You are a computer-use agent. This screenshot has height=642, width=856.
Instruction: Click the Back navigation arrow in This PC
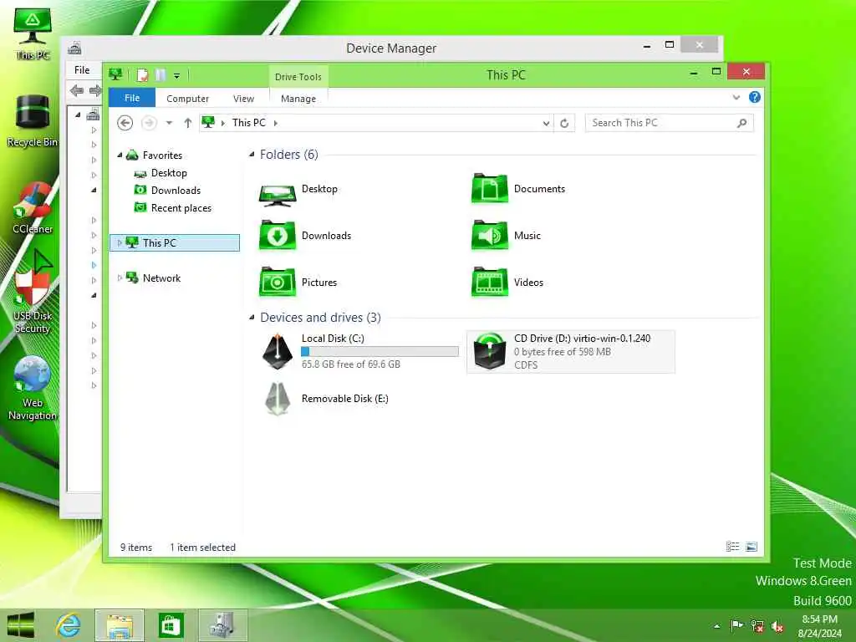click(x=125, y=123)
